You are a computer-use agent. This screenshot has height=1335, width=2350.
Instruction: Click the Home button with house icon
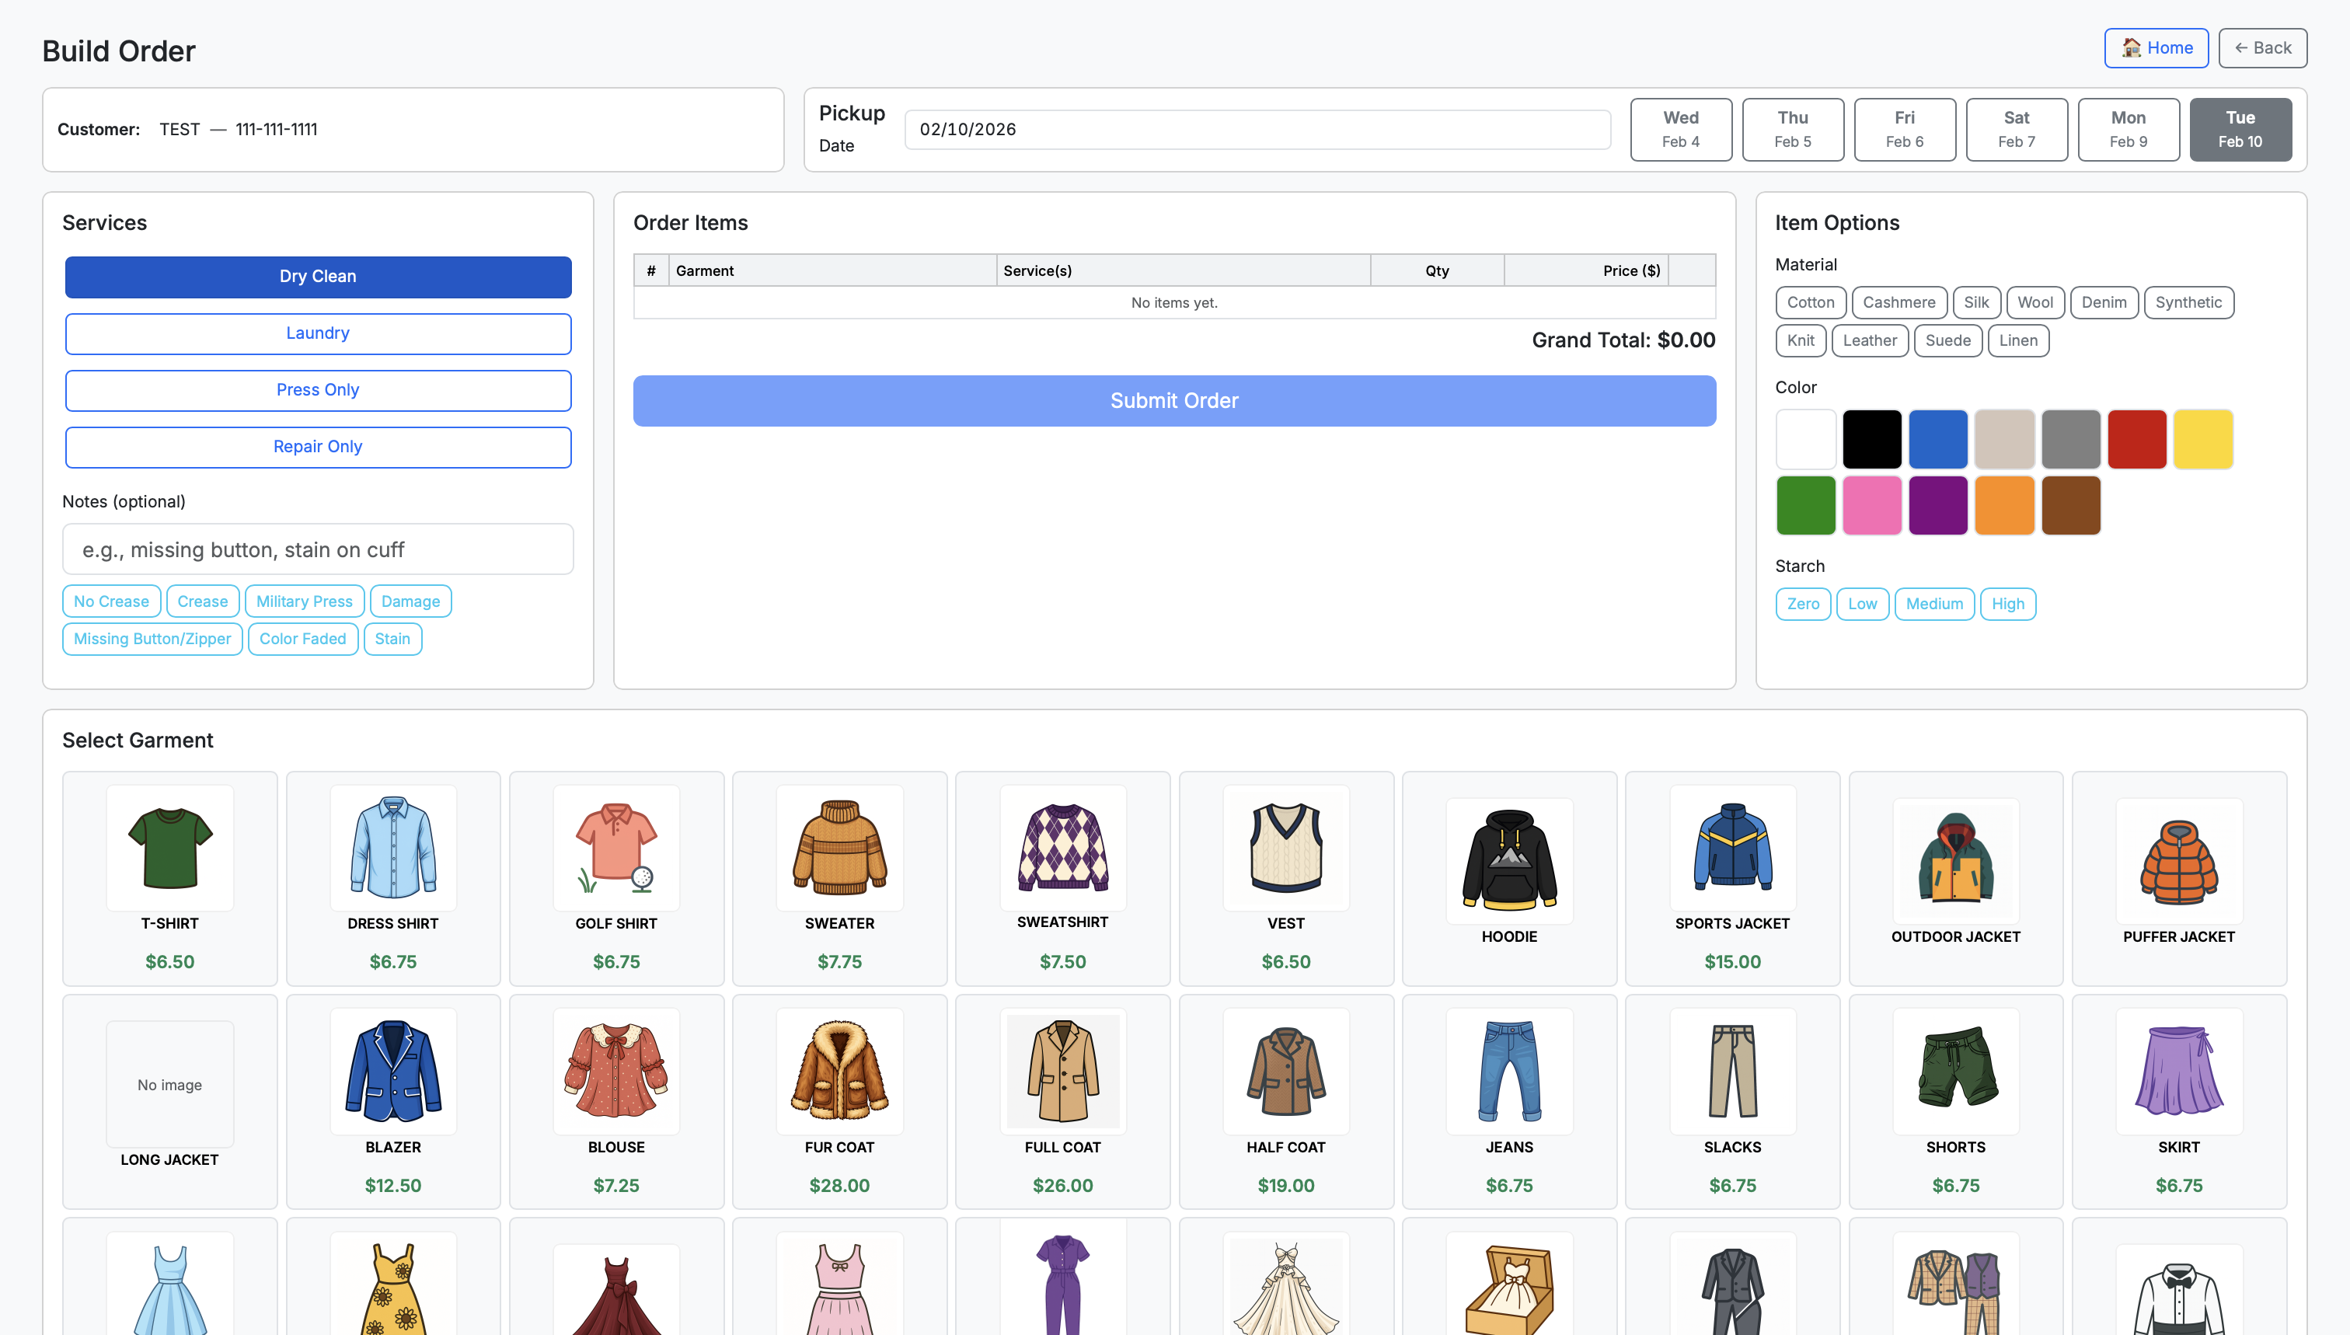coord(2156,47)
